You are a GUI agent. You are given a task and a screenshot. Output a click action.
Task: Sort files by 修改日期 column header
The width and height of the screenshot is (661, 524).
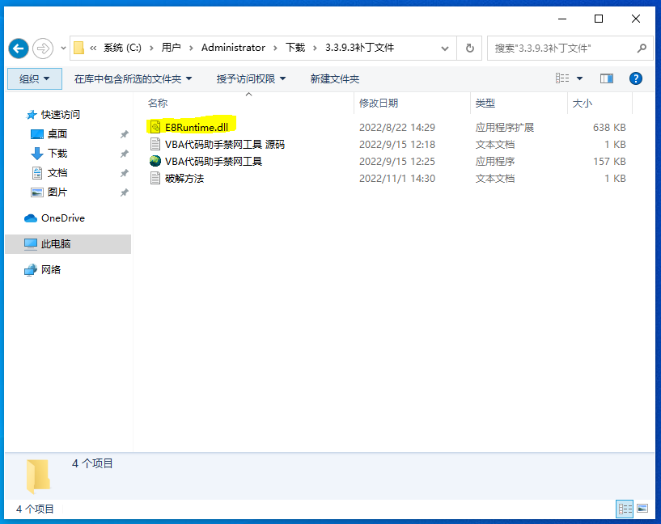click(379, 104)
